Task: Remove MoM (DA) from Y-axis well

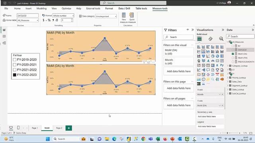Action: (222, 106)
